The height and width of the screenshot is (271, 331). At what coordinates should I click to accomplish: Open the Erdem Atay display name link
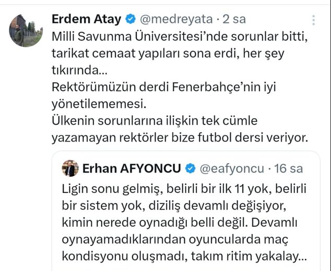pyautogui.click(x=86, y=20)
